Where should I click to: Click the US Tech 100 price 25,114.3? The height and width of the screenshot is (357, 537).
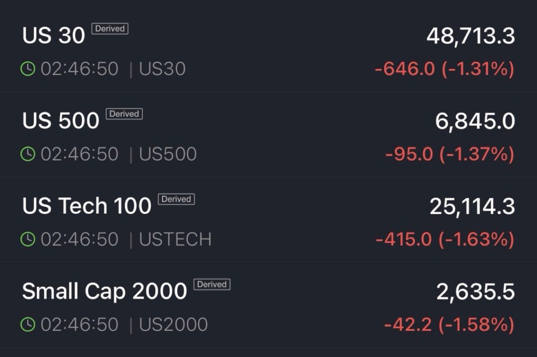point(472,207)
